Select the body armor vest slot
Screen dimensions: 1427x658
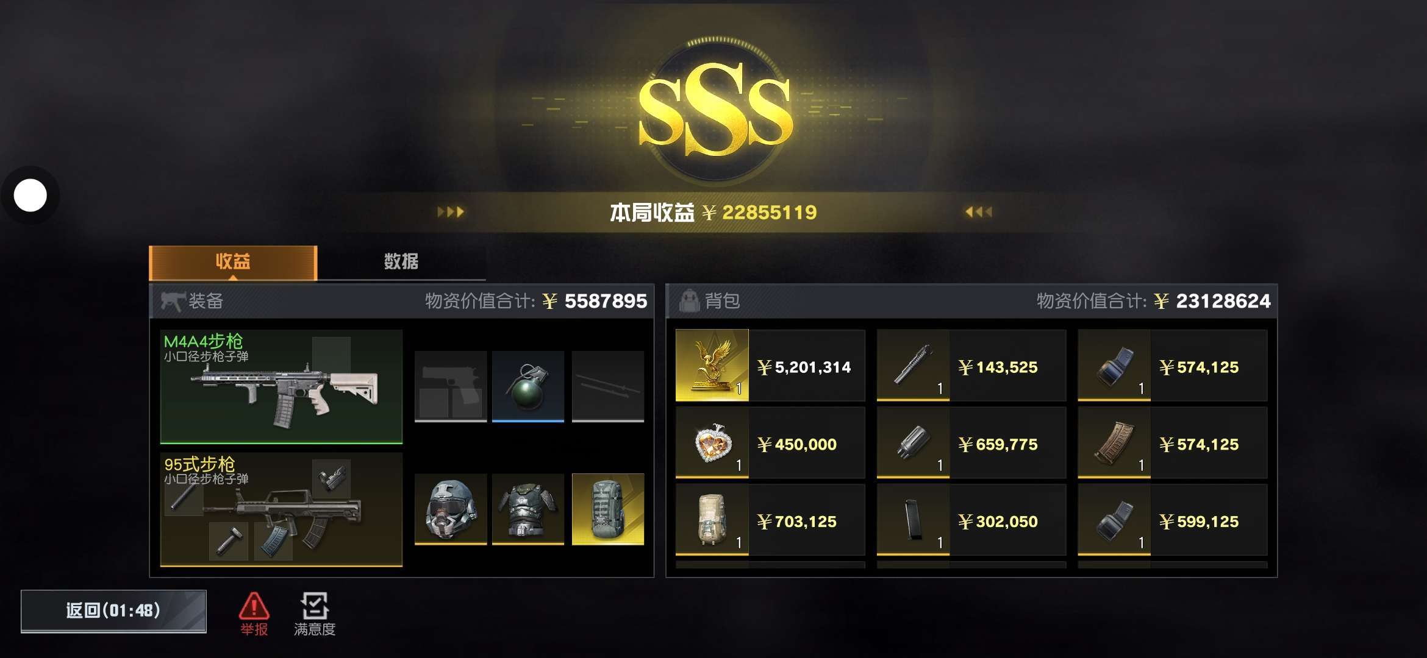[x=528, y=509]
